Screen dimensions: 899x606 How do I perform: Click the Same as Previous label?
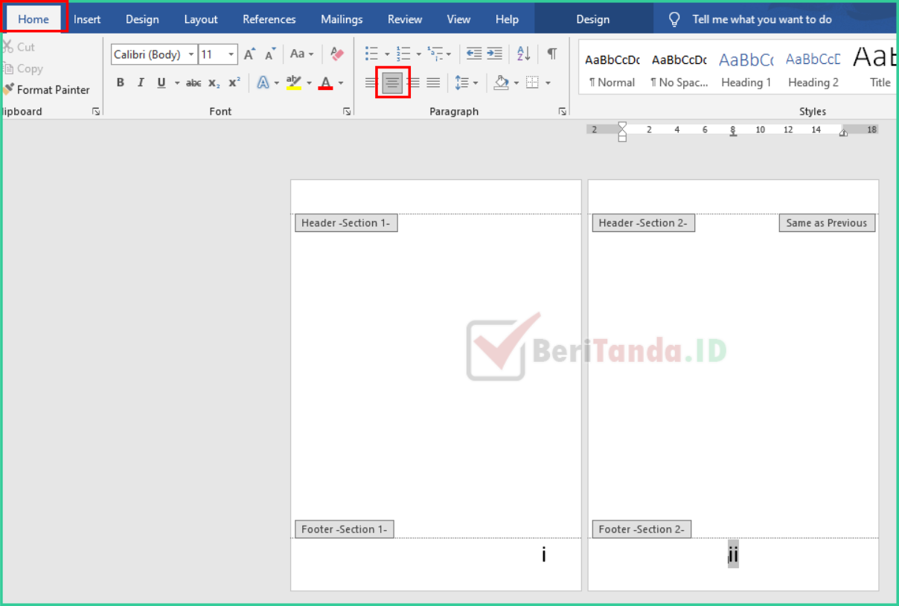(x=827, y=223)
